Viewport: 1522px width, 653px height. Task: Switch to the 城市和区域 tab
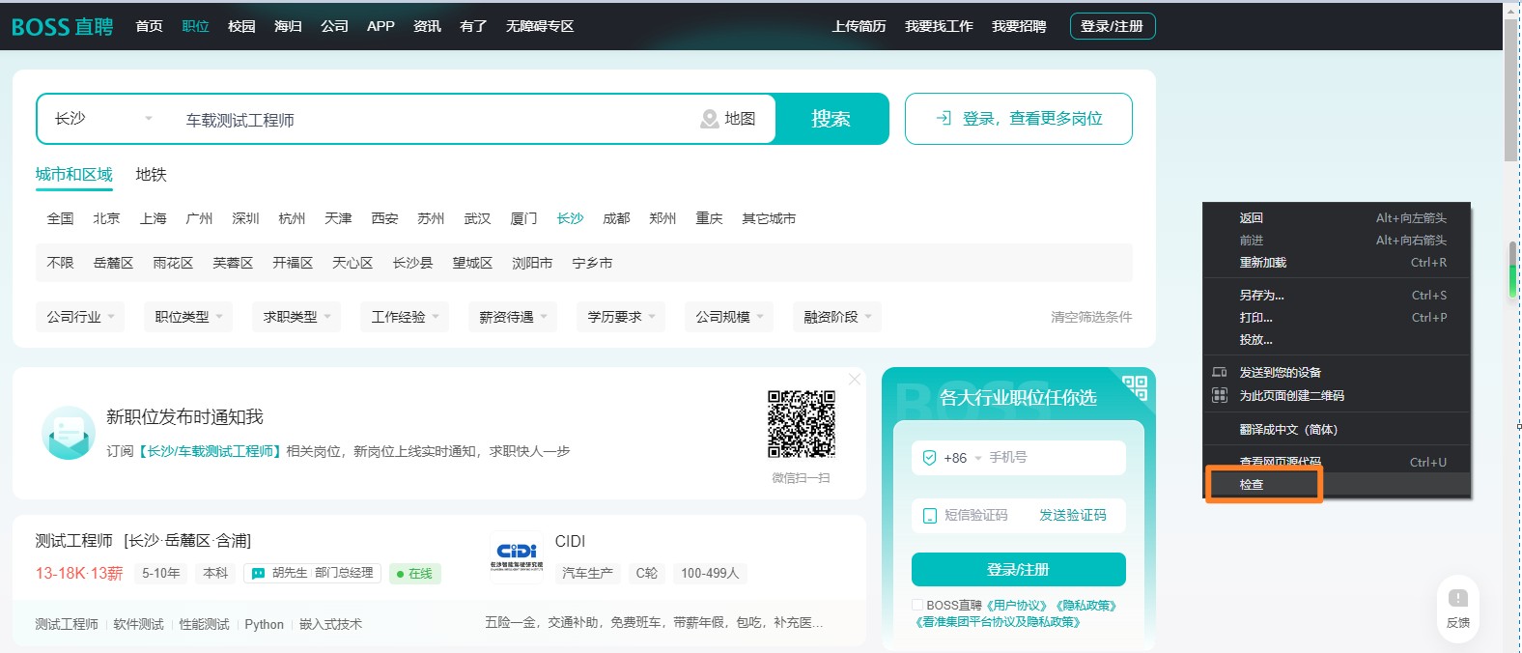pos(74,175)
